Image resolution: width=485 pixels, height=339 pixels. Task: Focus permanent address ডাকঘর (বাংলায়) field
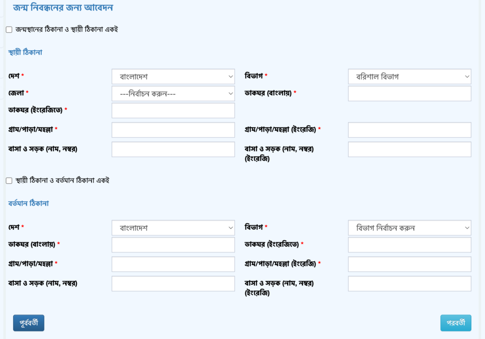point(409,94)
